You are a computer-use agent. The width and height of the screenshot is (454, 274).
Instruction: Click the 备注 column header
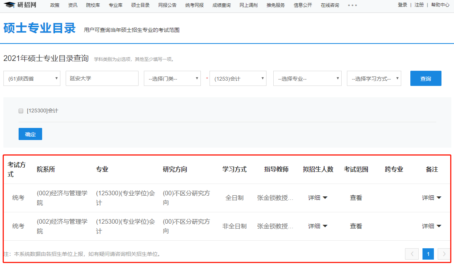point(432,170)
